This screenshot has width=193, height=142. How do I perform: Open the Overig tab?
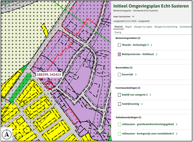point(118,32)
